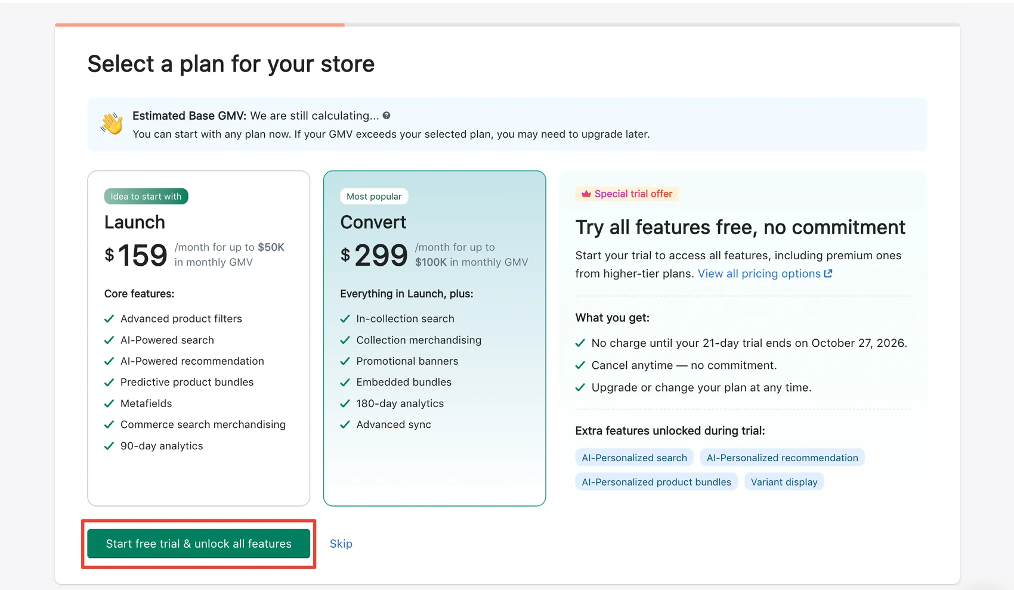
Task: Click 'Estimated Base GMV' text
Action: [x=189, y=116]
